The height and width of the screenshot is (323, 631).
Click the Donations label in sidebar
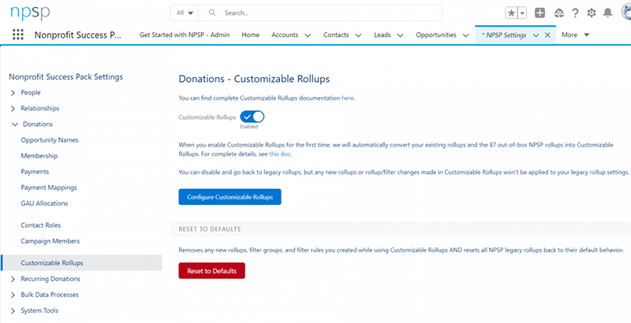click(38, 124)
